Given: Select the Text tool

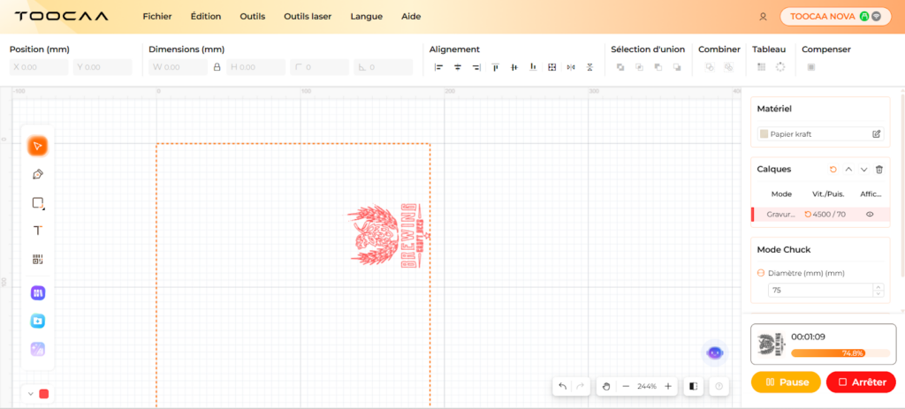Looking at the screenshot, I should coord(37,231).
